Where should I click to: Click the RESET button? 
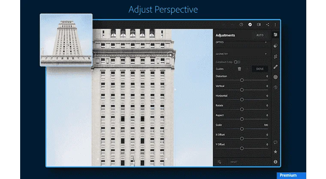[234, 162]
